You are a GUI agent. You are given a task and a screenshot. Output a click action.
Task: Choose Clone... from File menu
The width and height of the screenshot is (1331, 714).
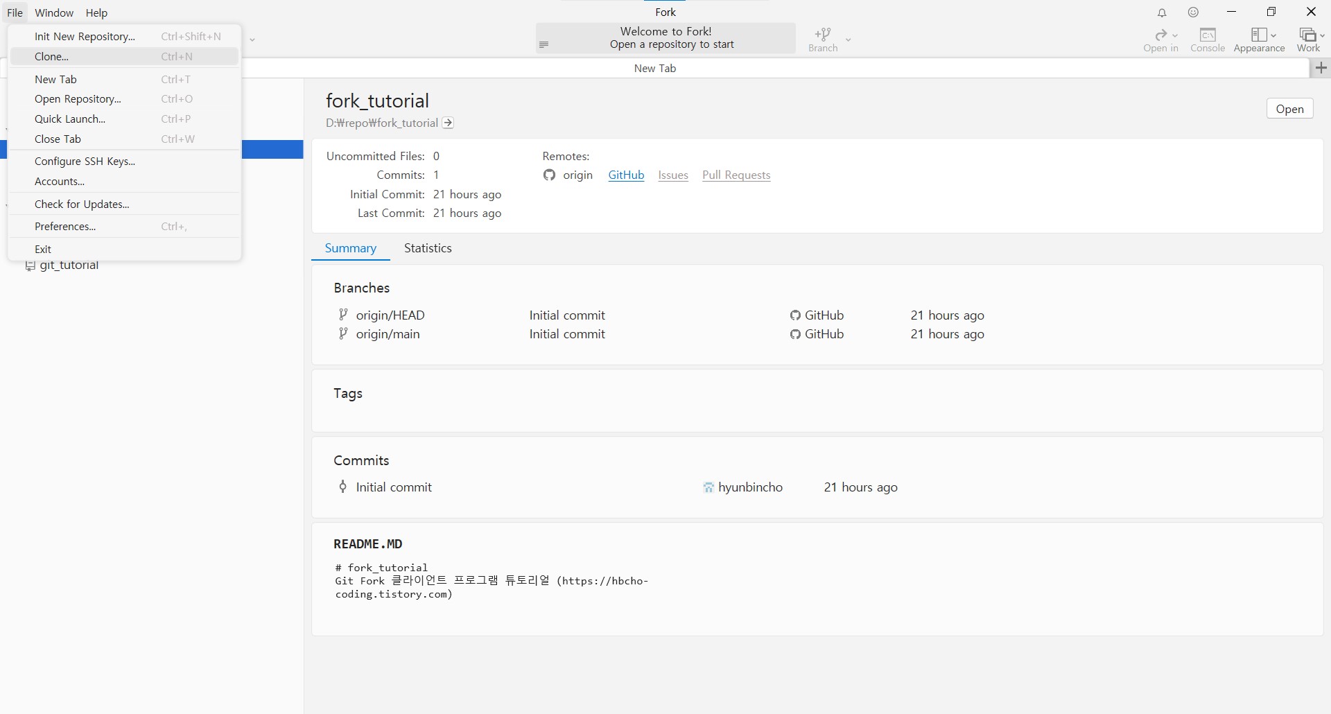pos(125,56)
